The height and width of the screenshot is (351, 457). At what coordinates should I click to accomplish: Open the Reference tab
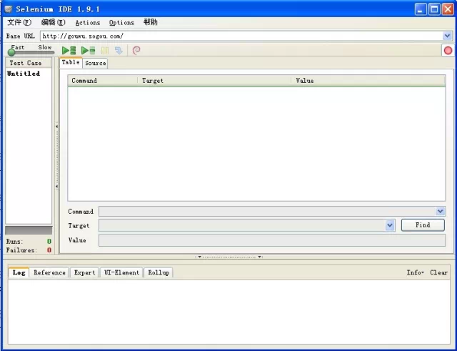click(49, 272)
